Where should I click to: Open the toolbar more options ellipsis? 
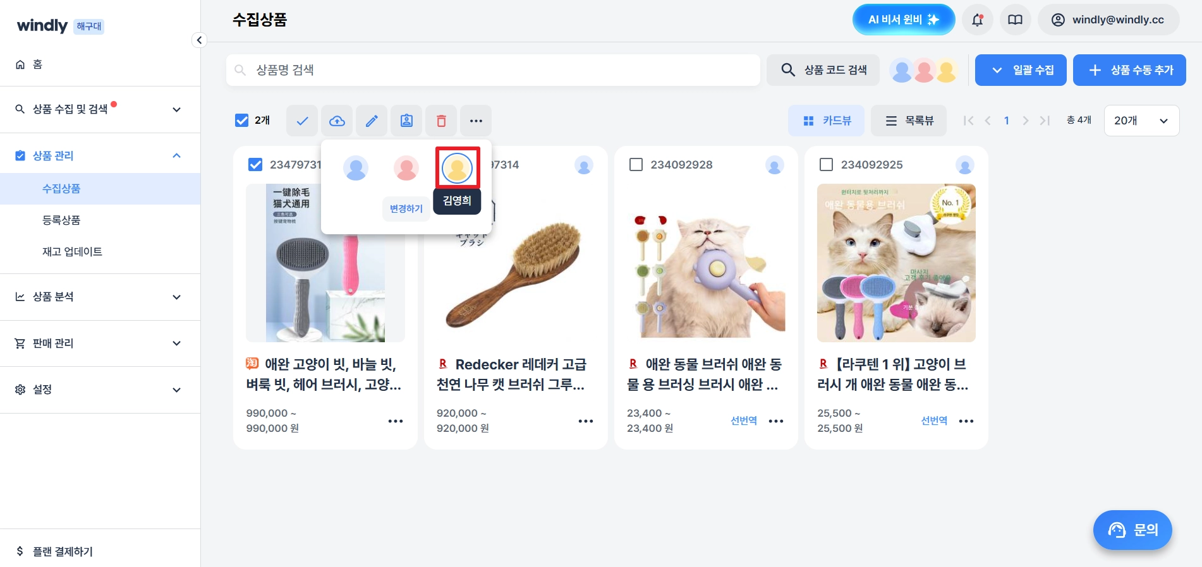tap(476, 121)
